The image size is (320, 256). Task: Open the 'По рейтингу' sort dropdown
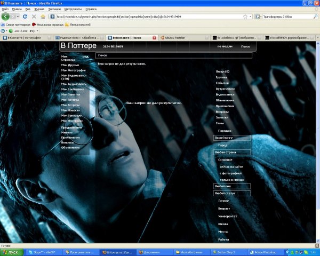pyautogui.click(x=232, y=138)
